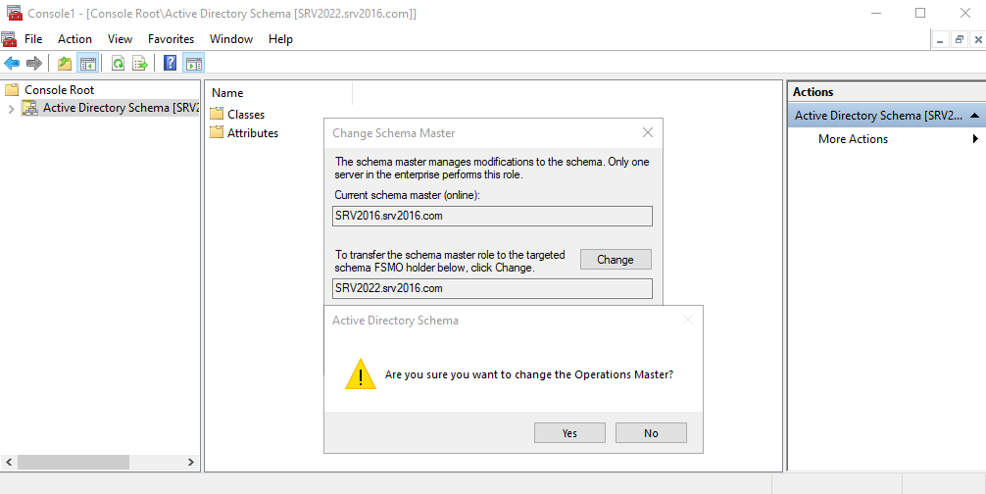Open the Help menu
Viewport: 986px width, 494px height.
click(x=280, y=39)
